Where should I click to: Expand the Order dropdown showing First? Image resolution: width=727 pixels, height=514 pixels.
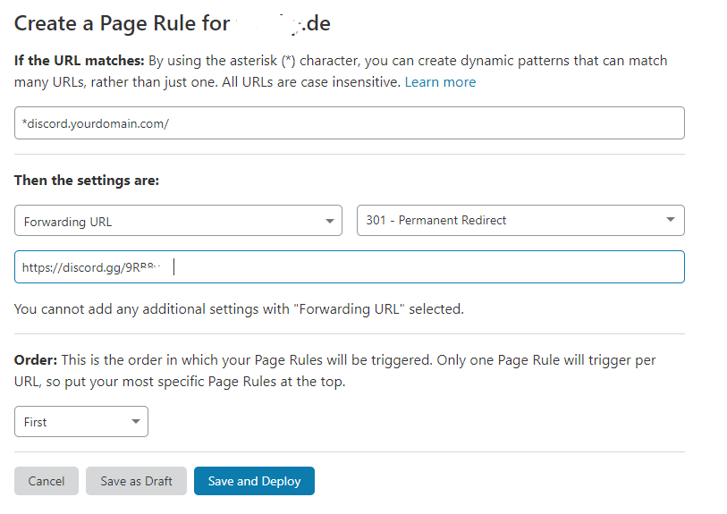[80, 422]
